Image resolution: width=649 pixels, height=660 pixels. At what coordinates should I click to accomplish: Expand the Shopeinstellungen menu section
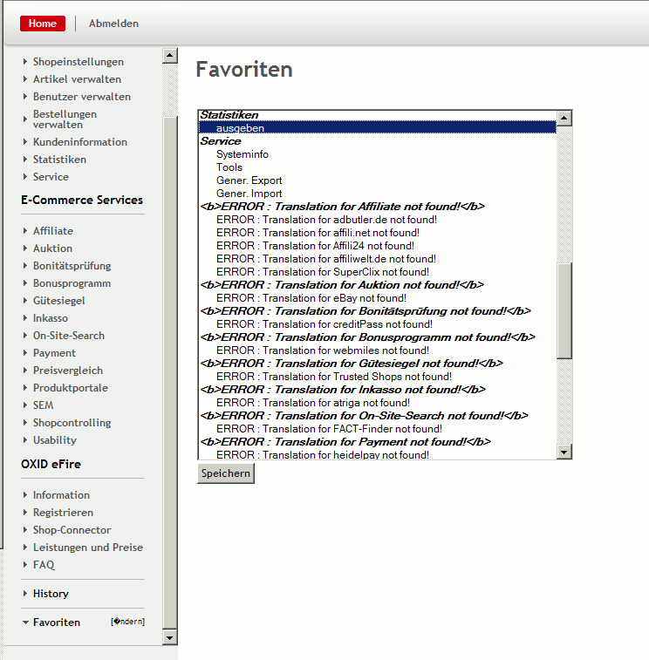coord(78,62)
